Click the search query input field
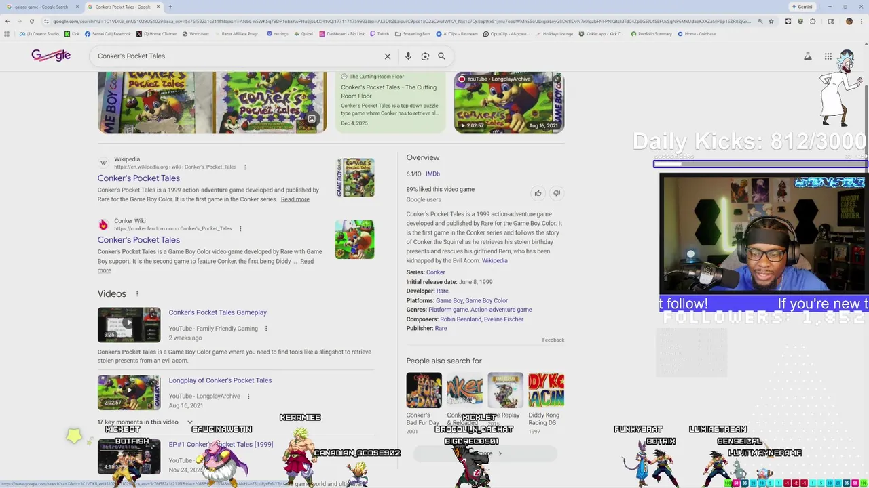869x488 pixels. [x=238, y=56]
